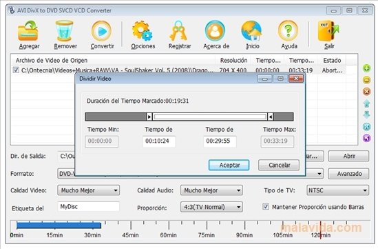This screenshot has width=378, height=249.
Task: Click orange X clear icon in sidebar
Action: point(367,92)
